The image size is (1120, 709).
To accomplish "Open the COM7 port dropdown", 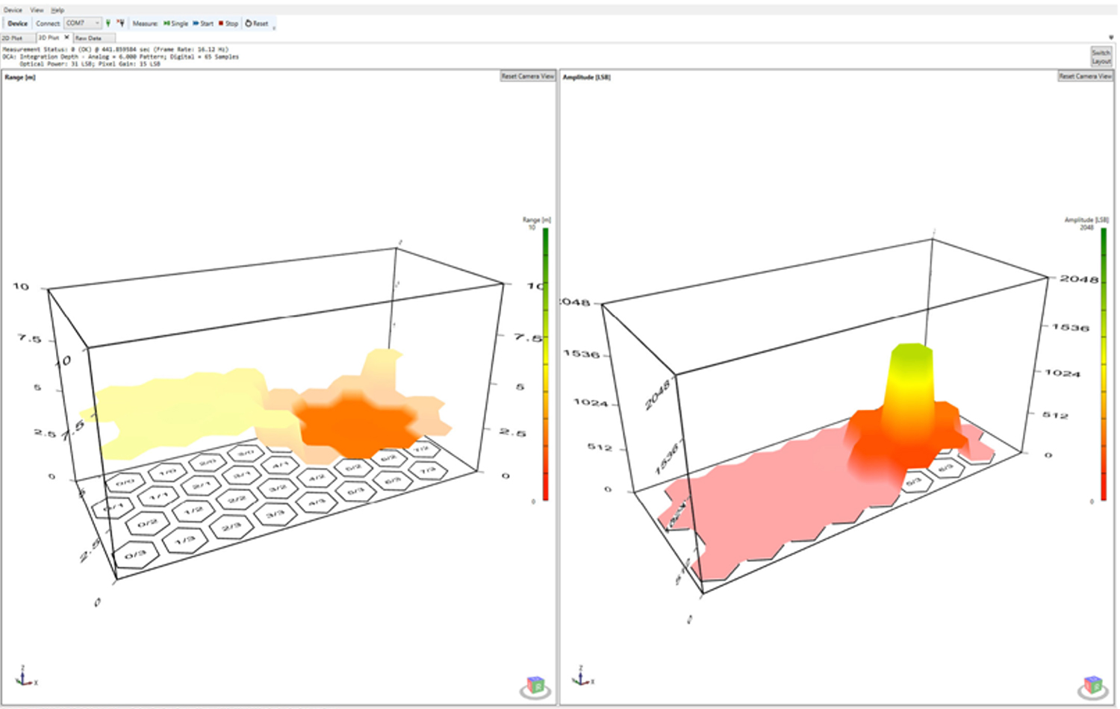I will 83,23.
